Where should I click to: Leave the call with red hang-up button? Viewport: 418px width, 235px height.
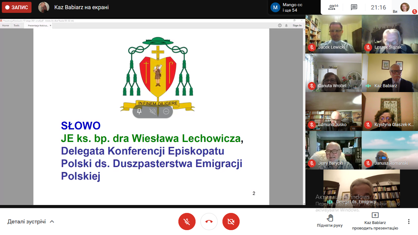pyautogui.click(x=209, y=222)
